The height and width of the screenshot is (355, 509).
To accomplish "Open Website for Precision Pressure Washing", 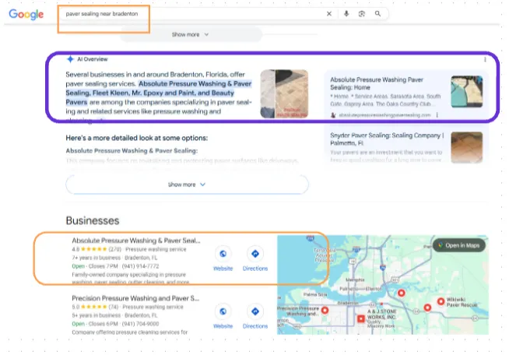I will pos(223,316).
